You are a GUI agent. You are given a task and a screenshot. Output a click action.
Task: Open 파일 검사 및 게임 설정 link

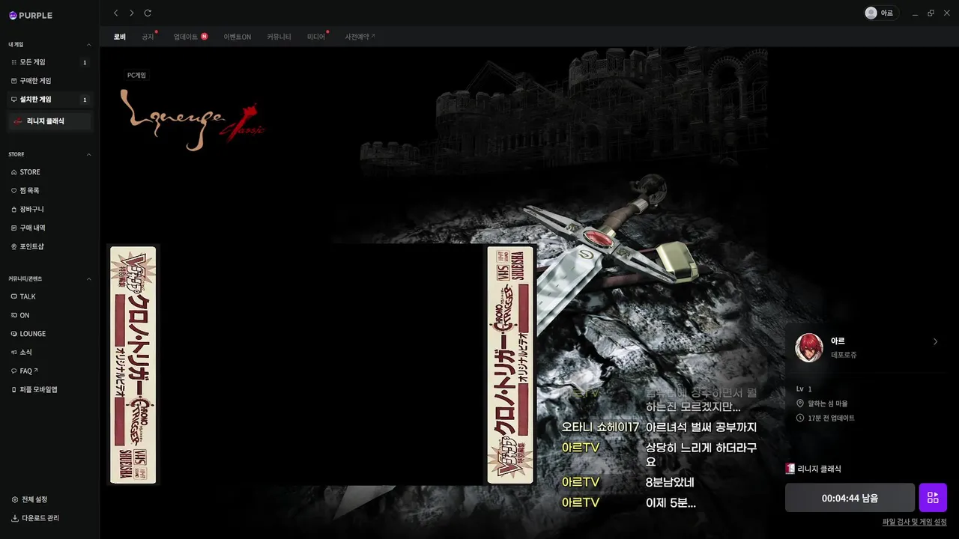915,522
